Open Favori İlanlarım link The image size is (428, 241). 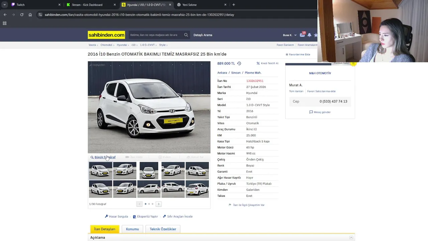tap(285, 45)
